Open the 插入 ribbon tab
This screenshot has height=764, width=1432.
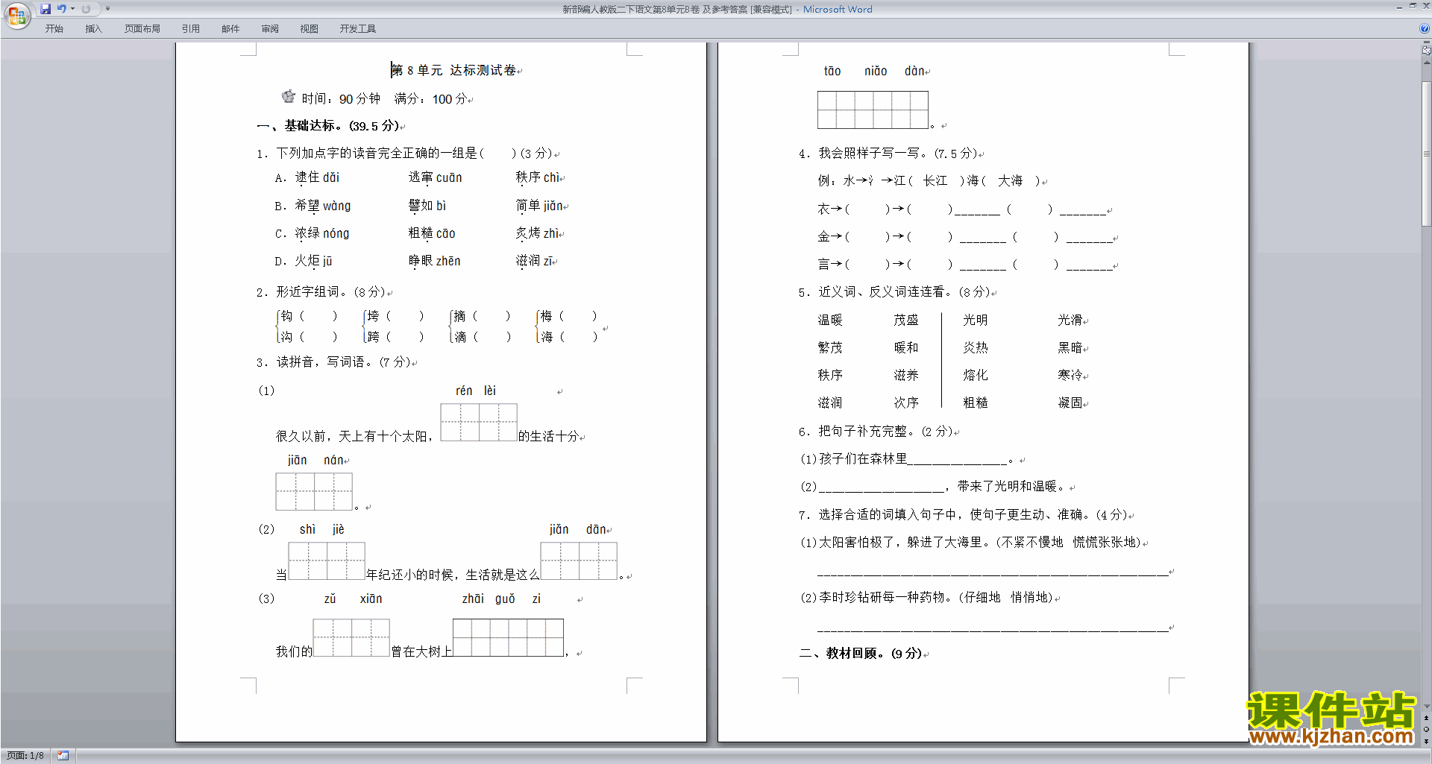(x=93, y=29)
